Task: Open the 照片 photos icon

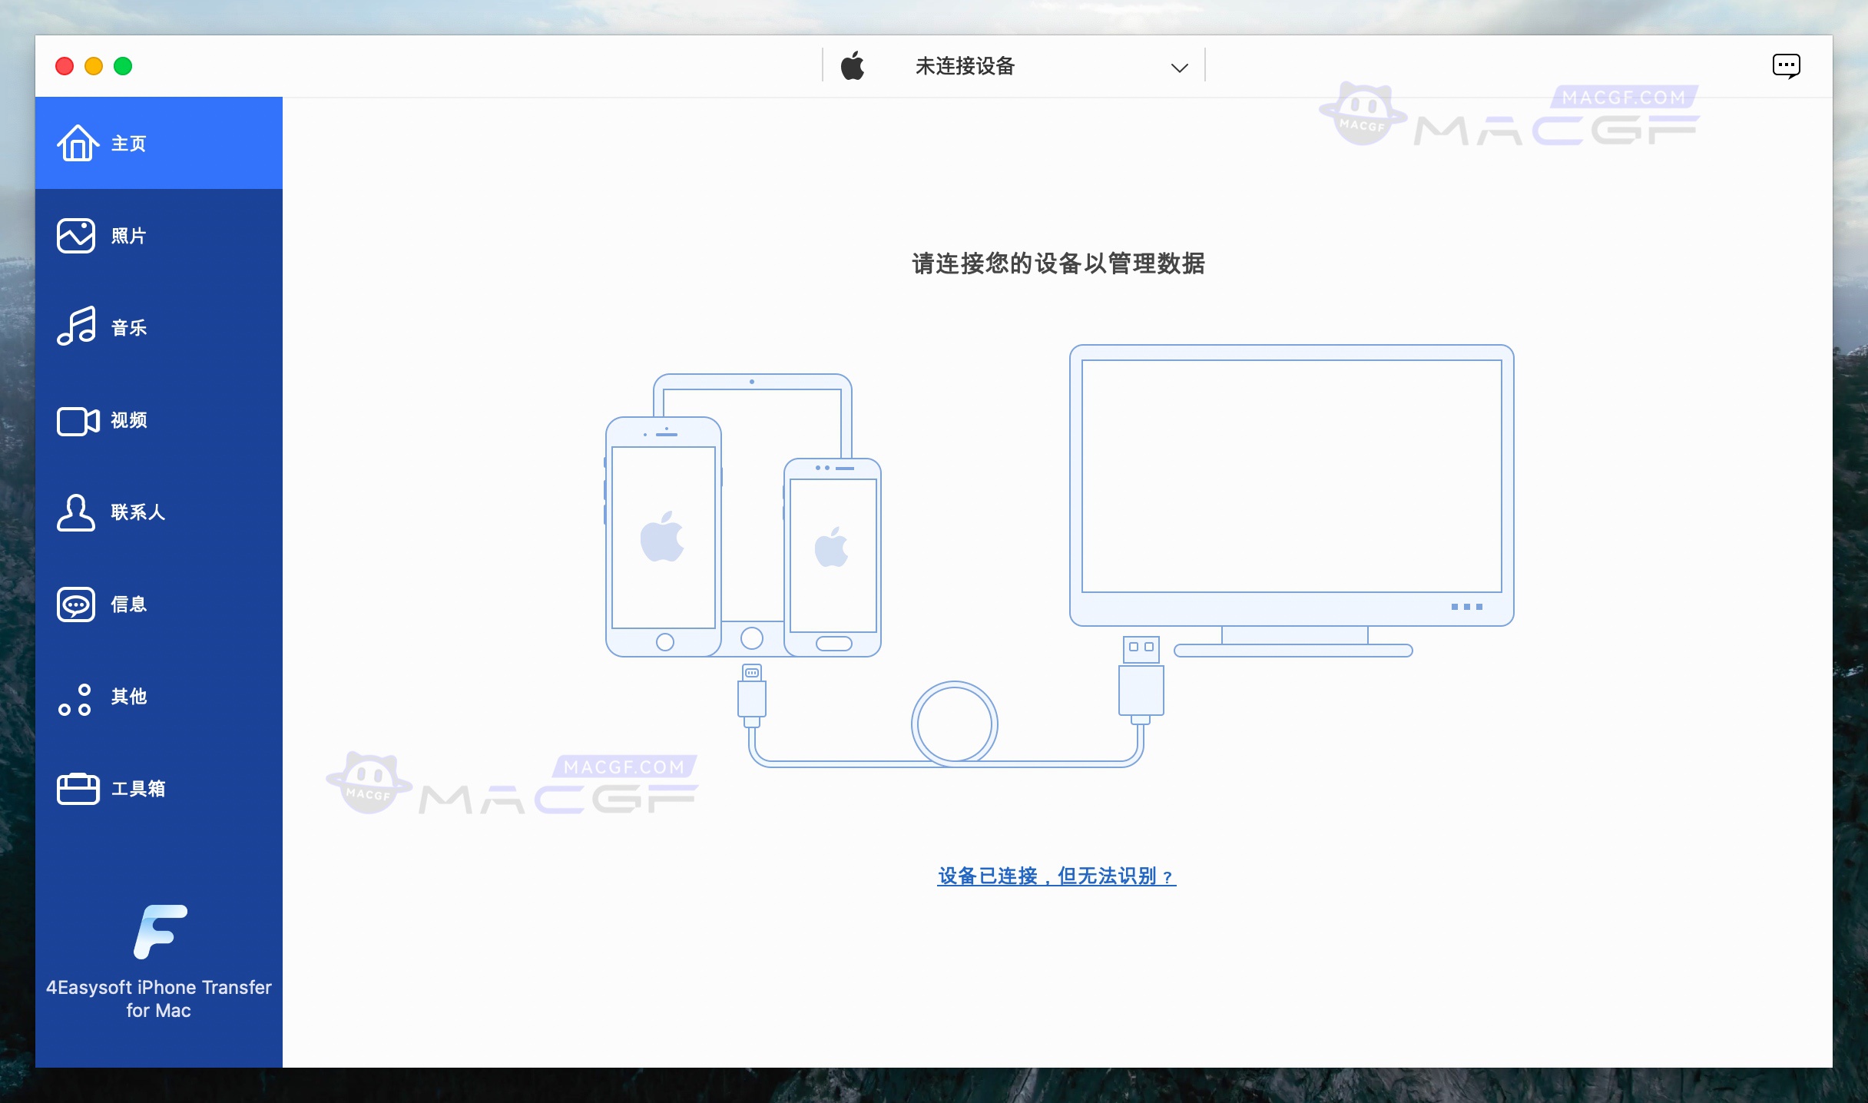Action: pyautogui.click(x=75, y=235)
